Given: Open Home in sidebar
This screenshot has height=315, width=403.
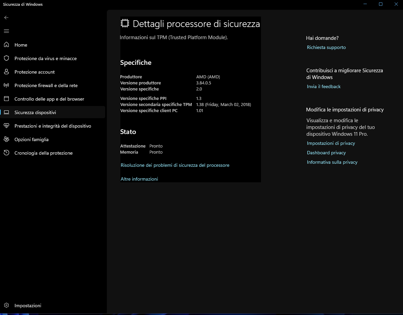Looking at the screenshot, I should tap(52, 45).
